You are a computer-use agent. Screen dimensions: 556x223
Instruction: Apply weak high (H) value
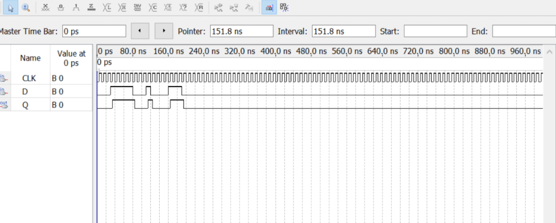(122, 7)
